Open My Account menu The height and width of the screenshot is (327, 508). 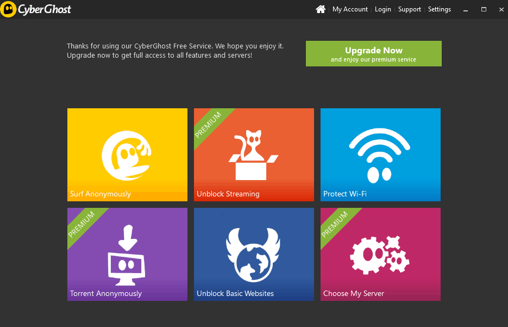[x=350, y=9]
